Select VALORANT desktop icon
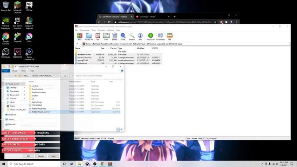Viewport: 297px width, 167px height. pos(18,53)
